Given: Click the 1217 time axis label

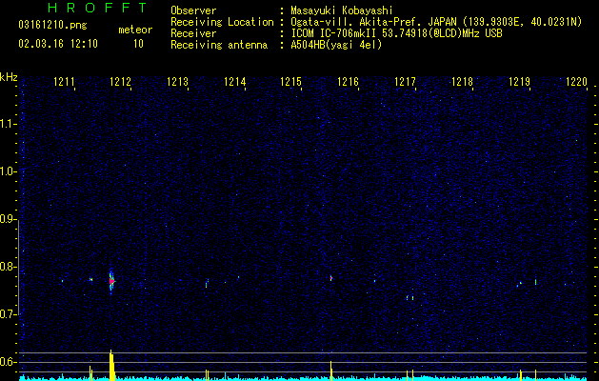Looking at the screenshot, I should [x=405, y=81].
